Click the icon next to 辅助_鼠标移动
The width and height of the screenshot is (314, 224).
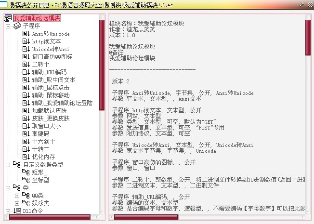[x=26, y=95]
